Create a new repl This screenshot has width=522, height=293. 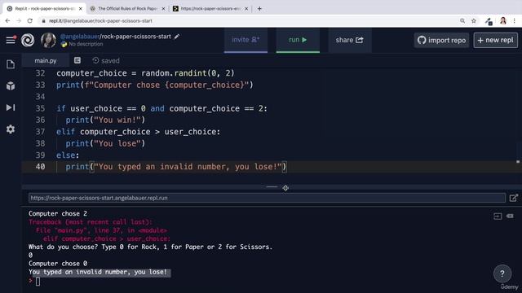(495, 40)
